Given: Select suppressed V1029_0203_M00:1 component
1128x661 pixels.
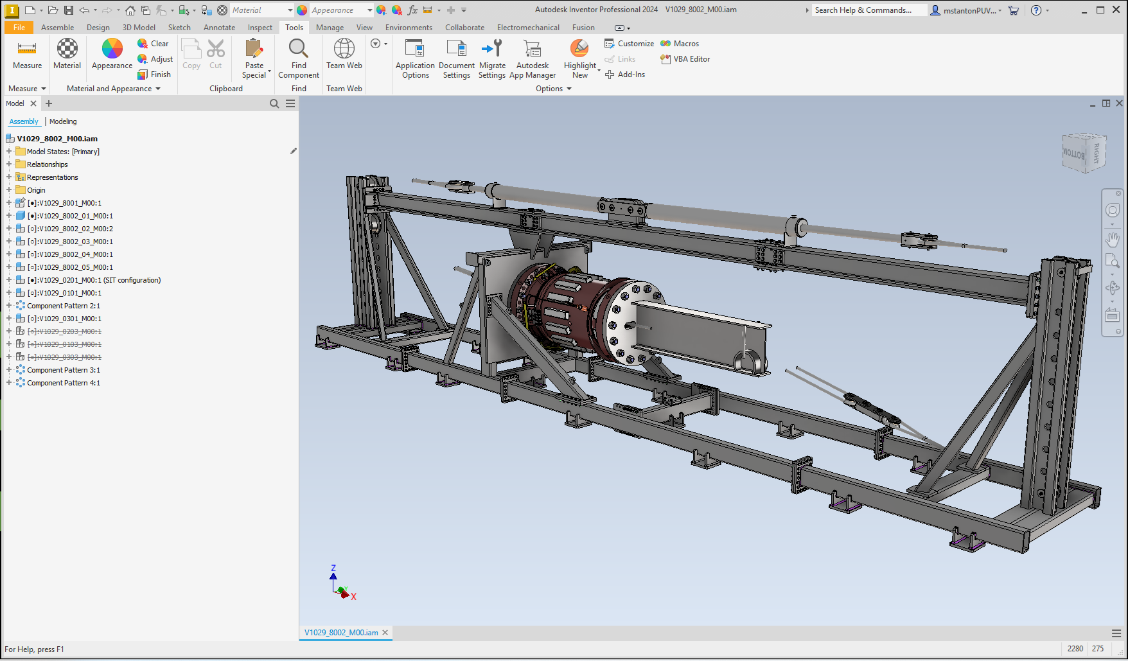Looking at the screenshot, I should coord(64,331).
